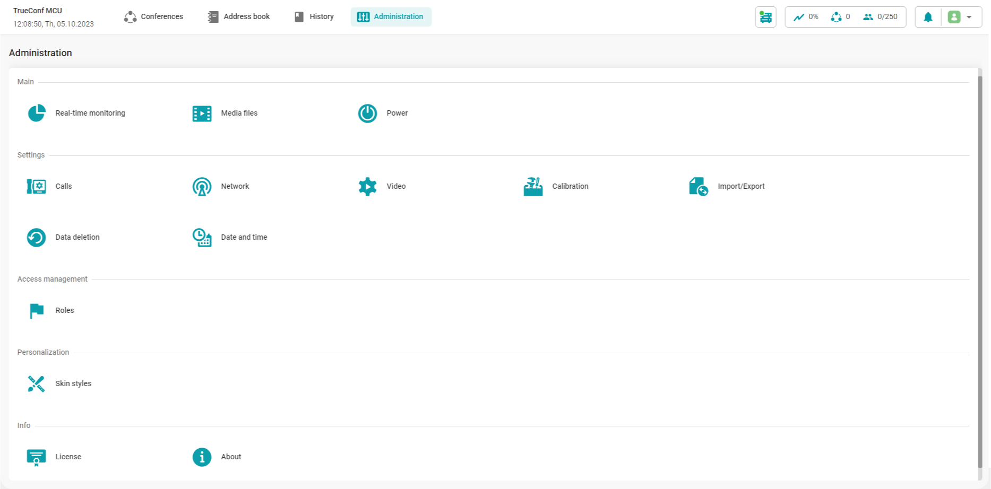Screen dimensions: 991x489
Task: Go to the History tab
Action: (x=314, y=17)
